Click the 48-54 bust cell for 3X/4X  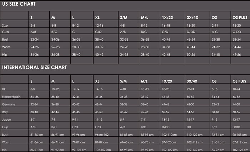pyautogui.click(x=191, y=40)
